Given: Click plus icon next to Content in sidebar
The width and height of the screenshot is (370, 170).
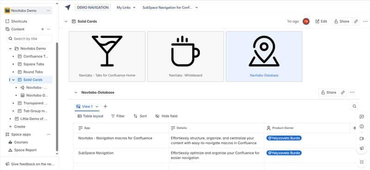Looking at the screenshot, I should [x=43, y=29].
